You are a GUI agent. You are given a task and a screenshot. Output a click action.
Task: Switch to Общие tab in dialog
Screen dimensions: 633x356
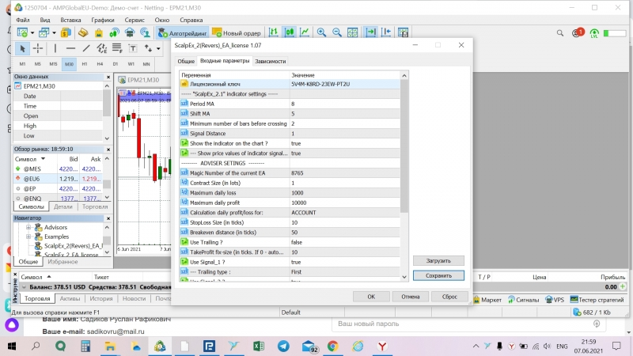pos(186,62)
